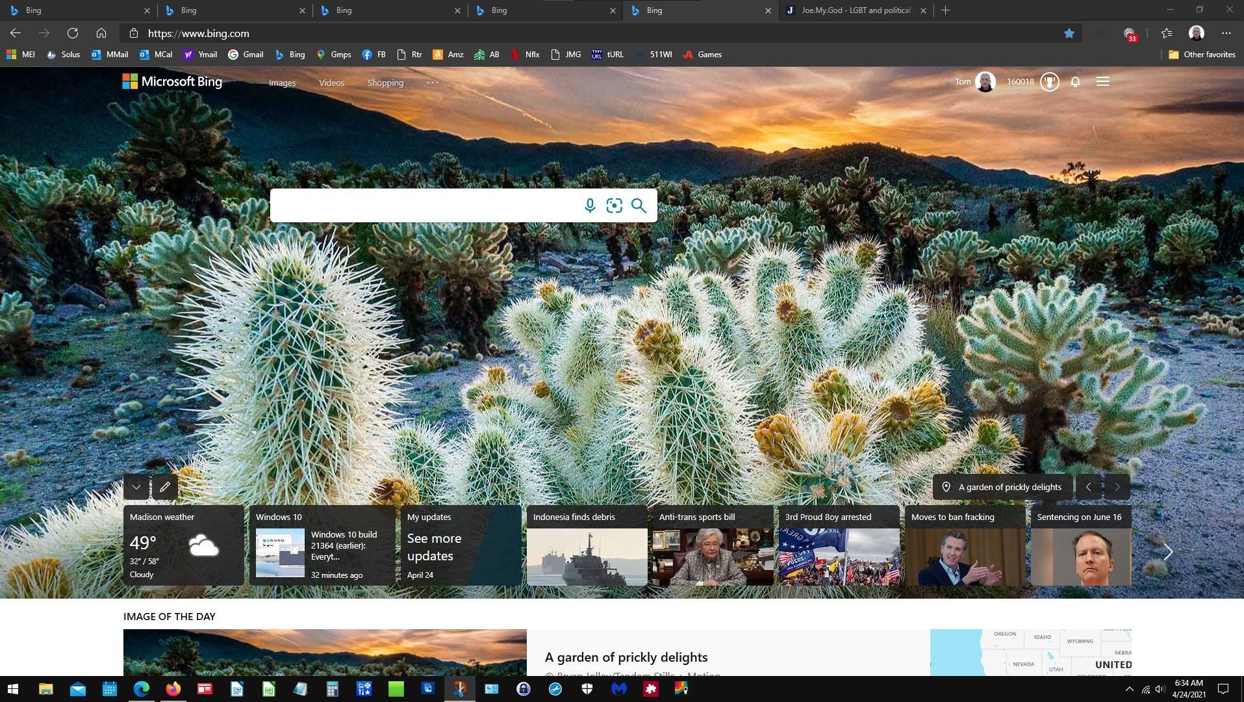
Task: Start a voice search with the microphone icon
Action: pyautogui.click(x=589, y=205)
